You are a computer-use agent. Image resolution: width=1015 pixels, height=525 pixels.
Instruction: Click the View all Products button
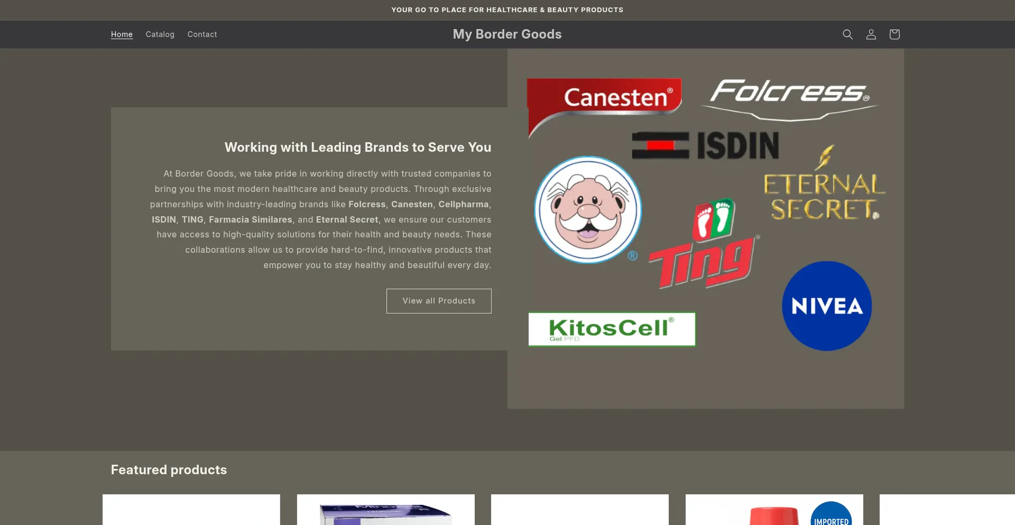439,301
